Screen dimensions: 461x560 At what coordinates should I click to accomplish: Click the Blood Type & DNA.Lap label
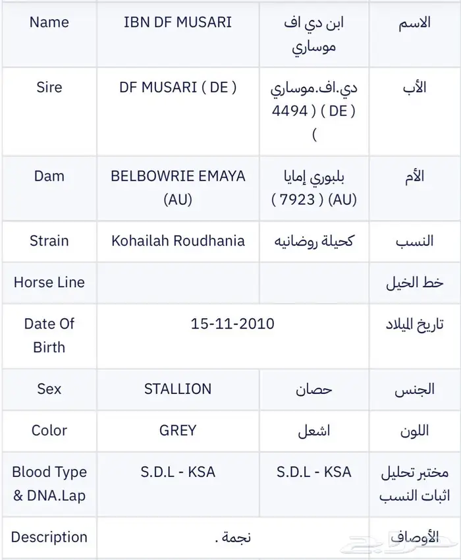(49, 484)
